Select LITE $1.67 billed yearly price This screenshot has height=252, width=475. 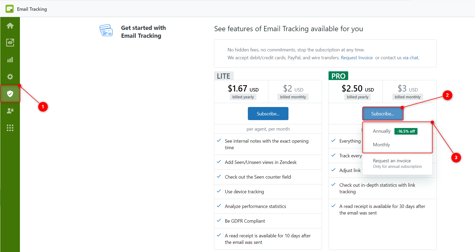243,92
